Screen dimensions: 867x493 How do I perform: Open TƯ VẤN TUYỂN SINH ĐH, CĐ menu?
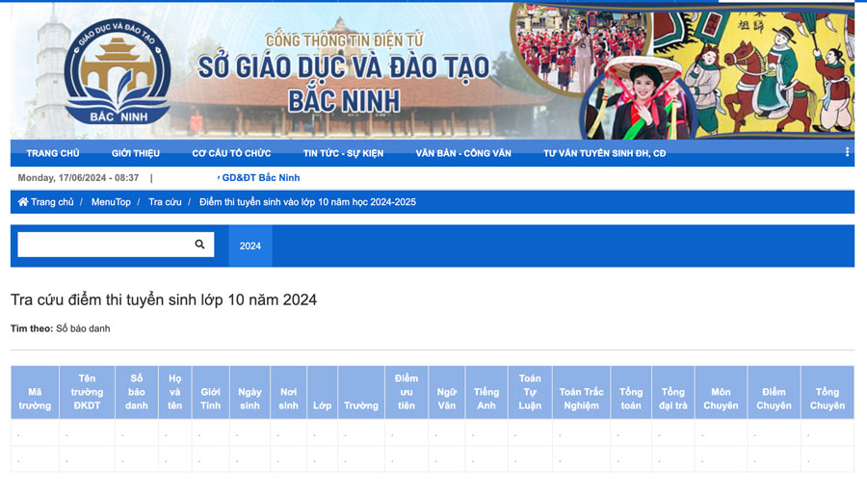[604, 153]
